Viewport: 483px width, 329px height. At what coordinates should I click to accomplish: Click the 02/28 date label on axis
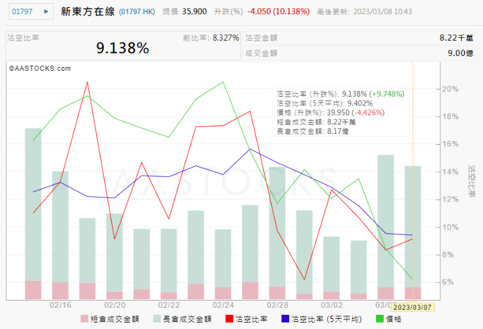(x=278, y=305)
